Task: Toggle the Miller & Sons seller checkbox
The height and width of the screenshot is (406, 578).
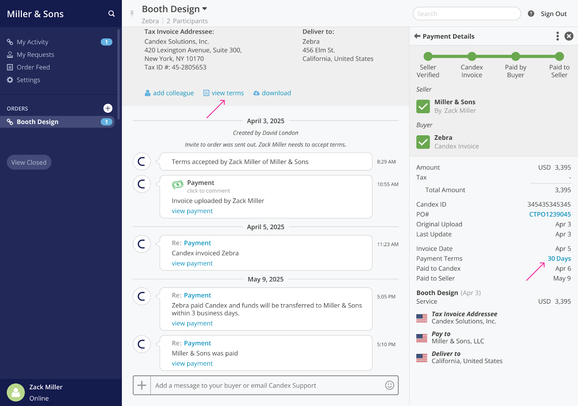Action: (423, 106)
